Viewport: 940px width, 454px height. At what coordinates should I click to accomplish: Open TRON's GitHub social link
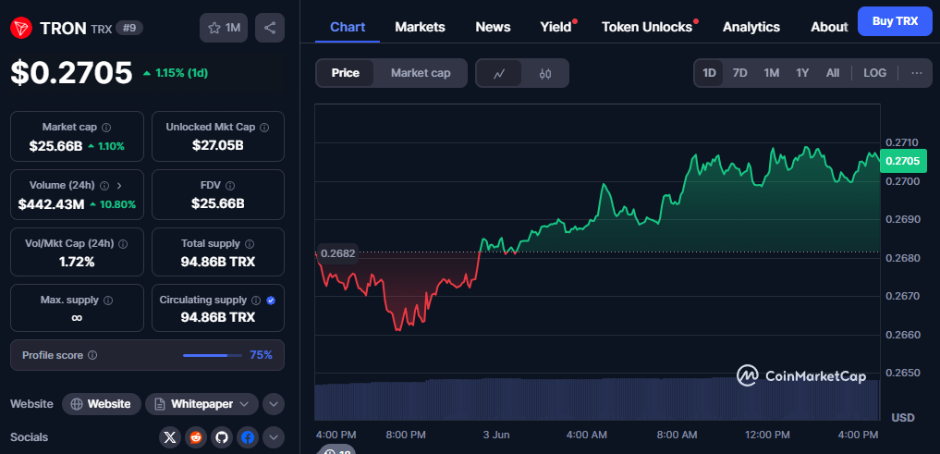point(222,437)
